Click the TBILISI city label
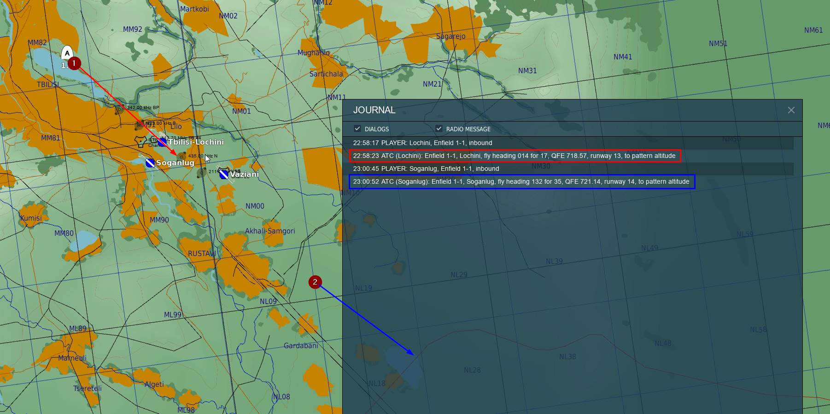Image resolution: width=830 pixels, height=414 pixels. [x=48, y=85]
